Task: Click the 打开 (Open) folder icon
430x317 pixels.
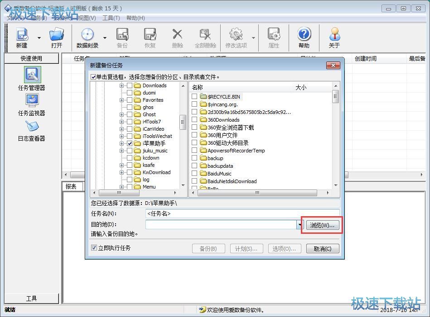Action: pos(57,38)
